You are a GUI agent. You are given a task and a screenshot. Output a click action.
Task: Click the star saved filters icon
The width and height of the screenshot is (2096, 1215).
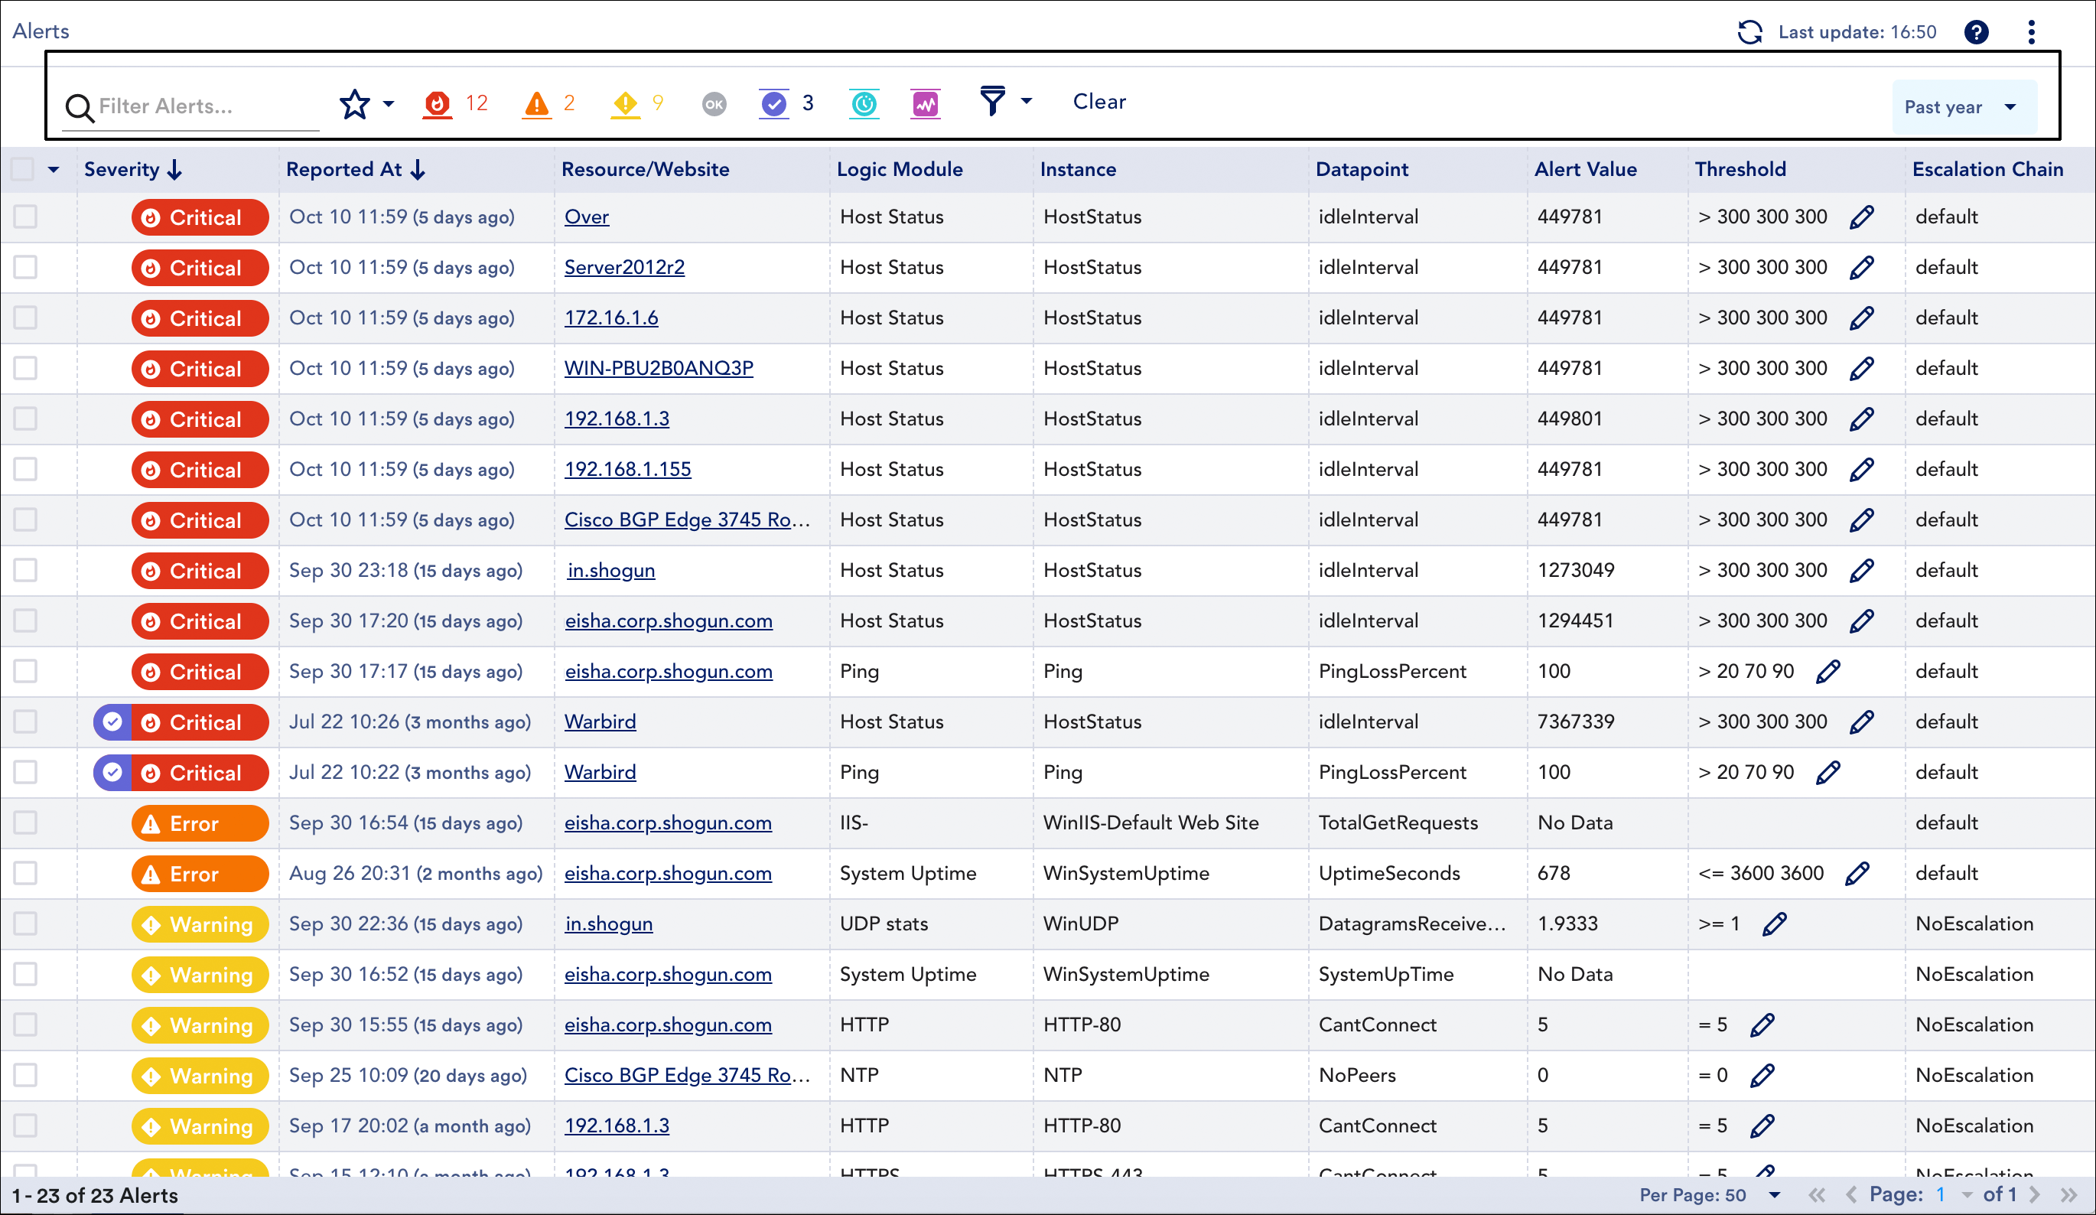tap(355, 104)
